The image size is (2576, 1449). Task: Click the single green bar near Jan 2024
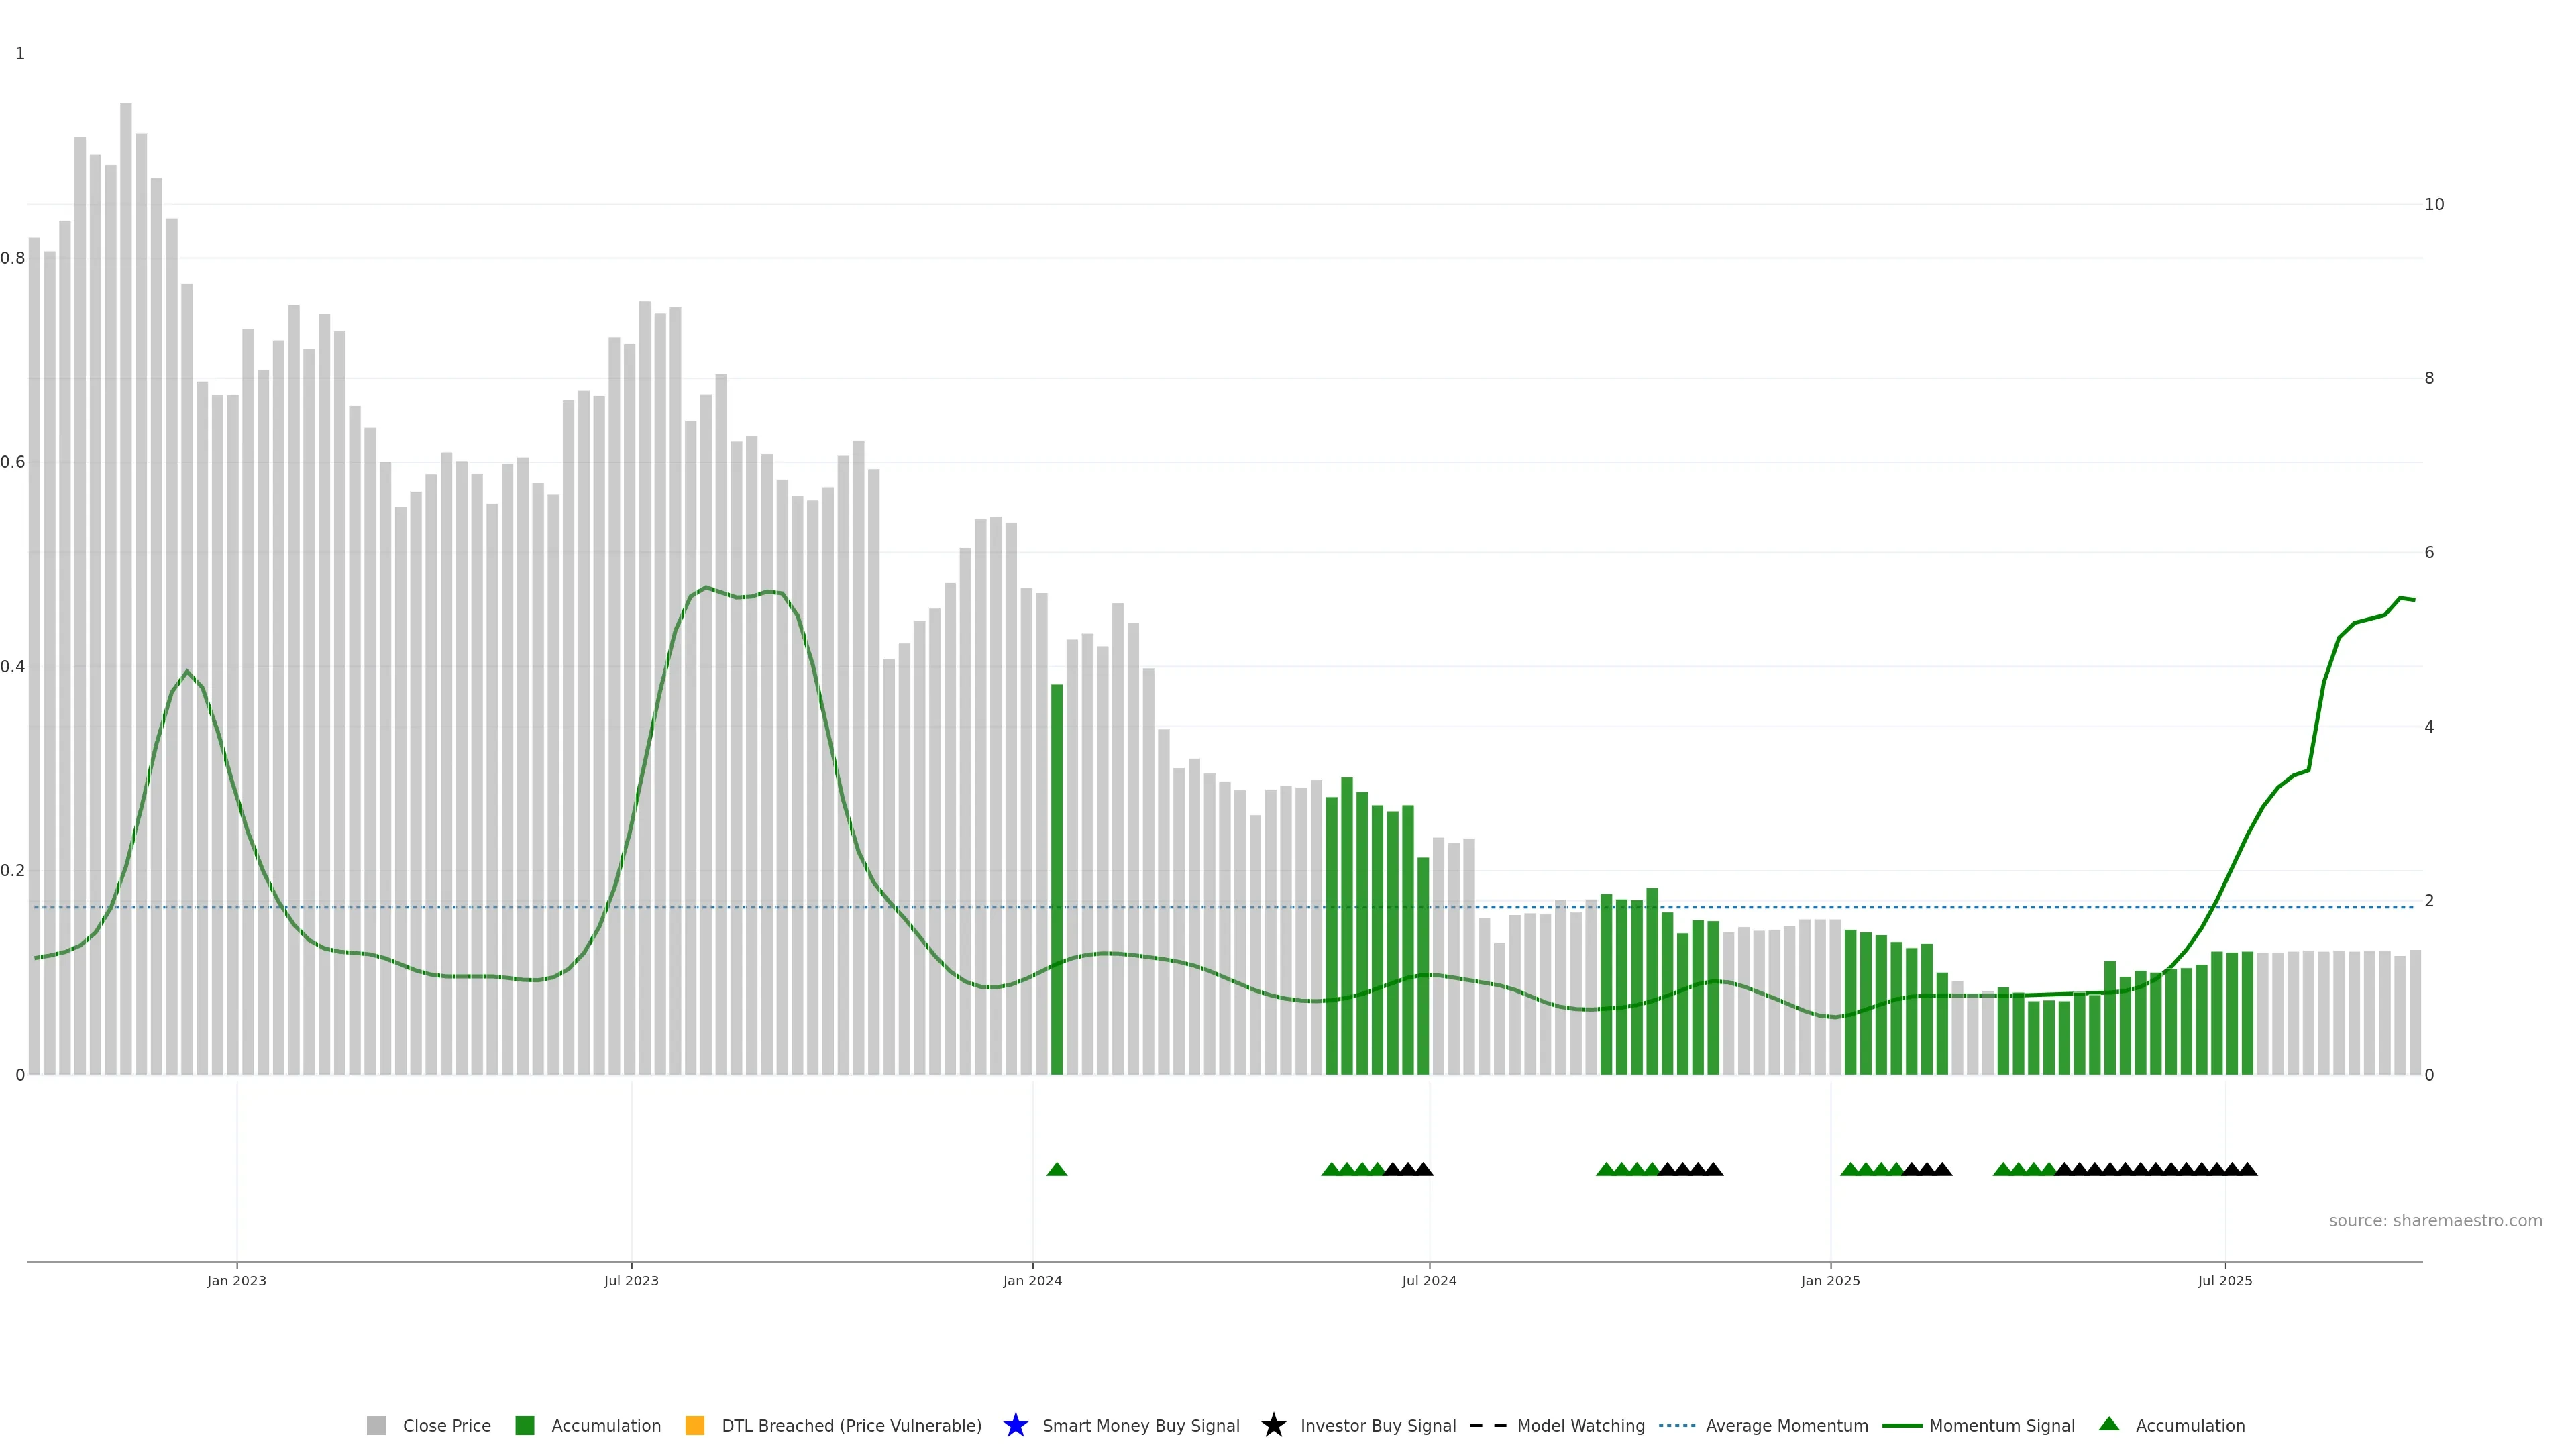[1057, 880]
